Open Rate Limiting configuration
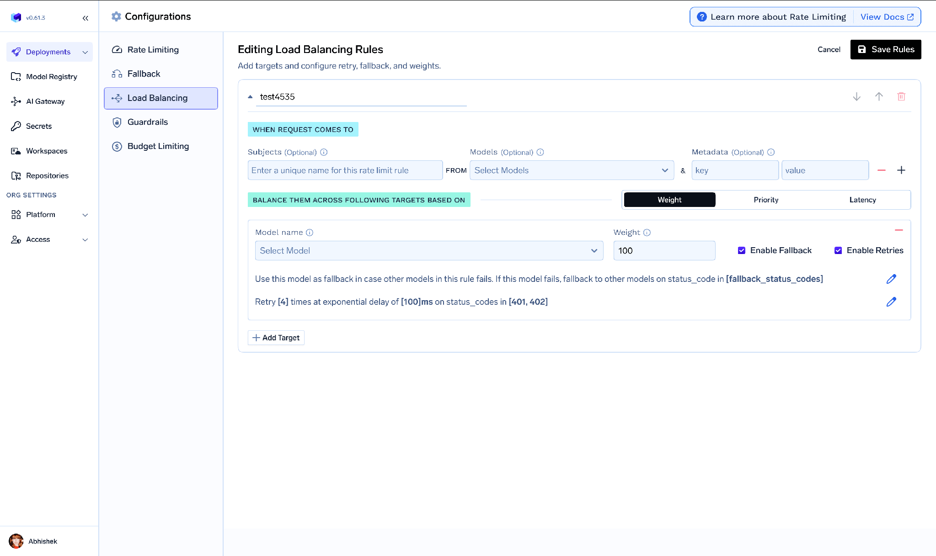The width and height of the screenshot is (936, 556). coord(161,50)
